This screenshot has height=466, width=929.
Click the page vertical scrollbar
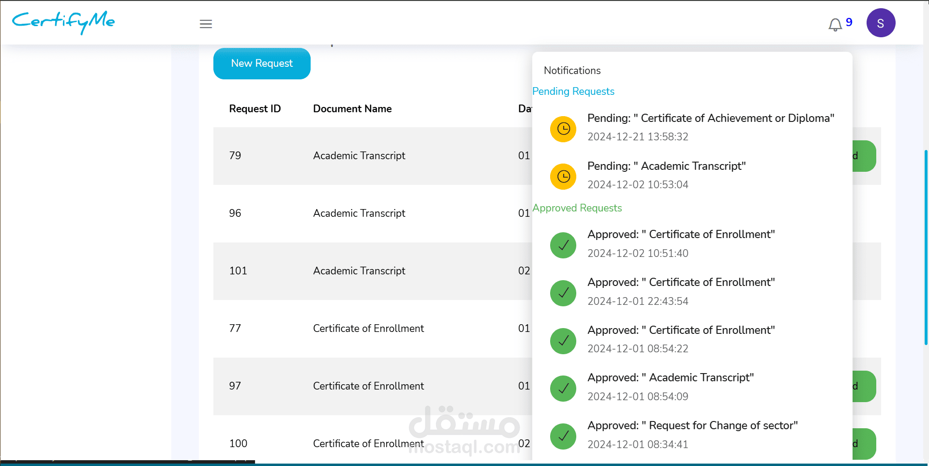(x=926, y=247)
